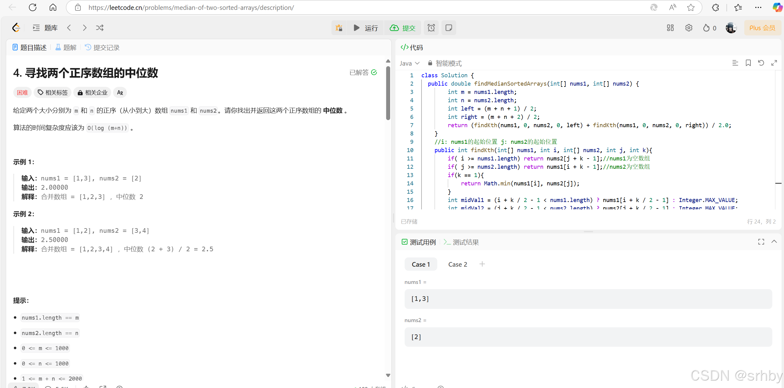Format code using the align lines icon
784x388 pixels.
click(x=735, y=63)
